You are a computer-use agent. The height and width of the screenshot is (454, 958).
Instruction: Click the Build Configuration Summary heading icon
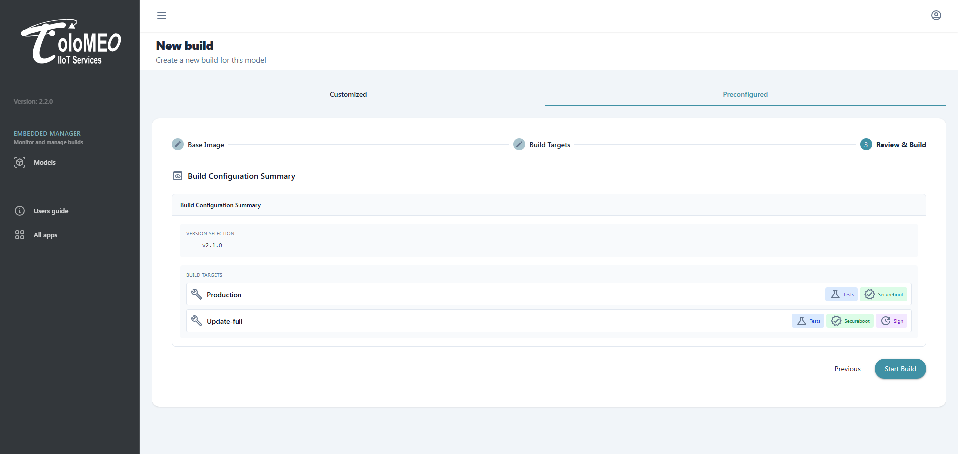point(178,176)
